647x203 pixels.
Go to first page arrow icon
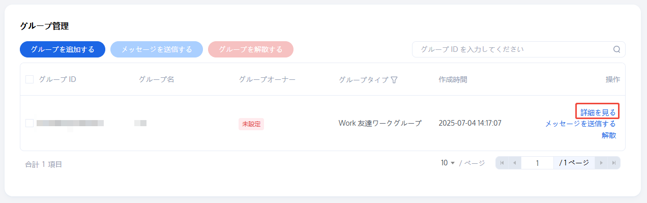502,163
